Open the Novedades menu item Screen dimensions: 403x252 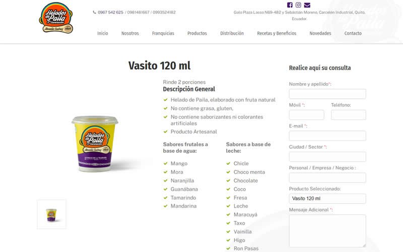click(320, 33)
